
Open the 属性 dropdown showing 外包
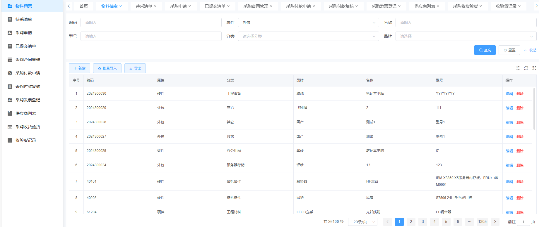tap(309, 22)
